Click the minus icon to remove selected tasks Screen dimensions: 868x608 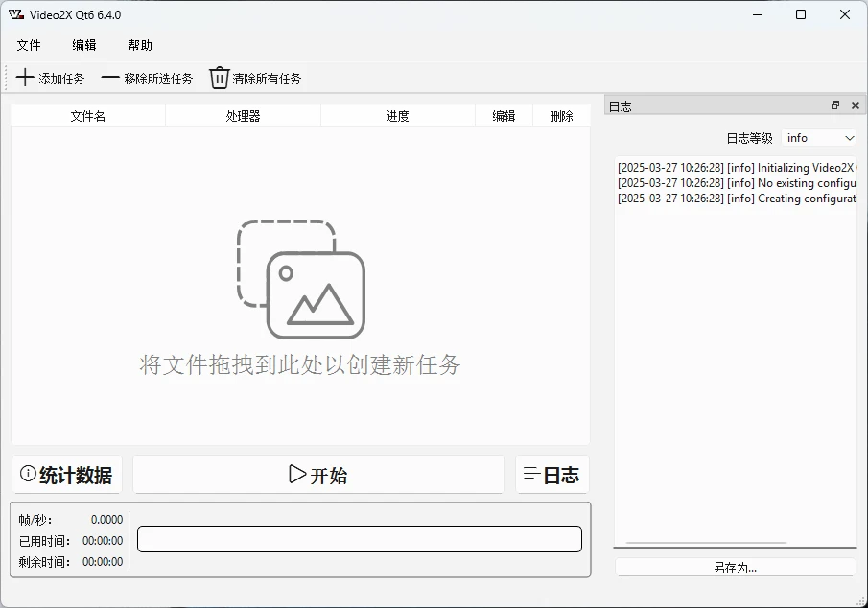pos(110,78)
